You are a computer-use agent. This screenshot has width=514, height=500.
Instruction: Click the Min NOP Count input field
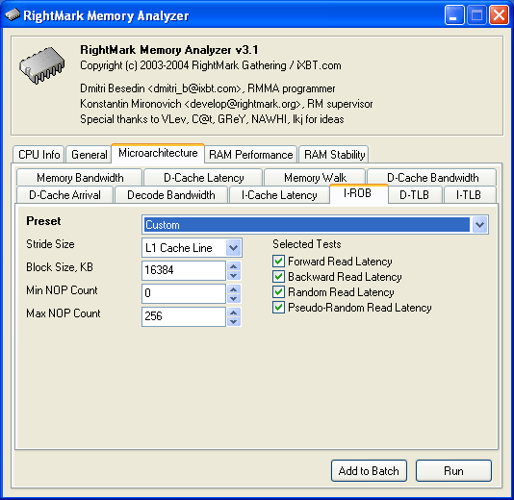(184, 293)
